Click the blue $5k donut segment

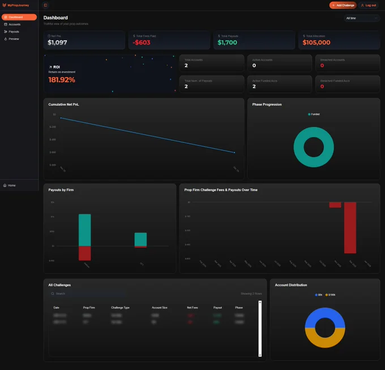pos(325,312)
